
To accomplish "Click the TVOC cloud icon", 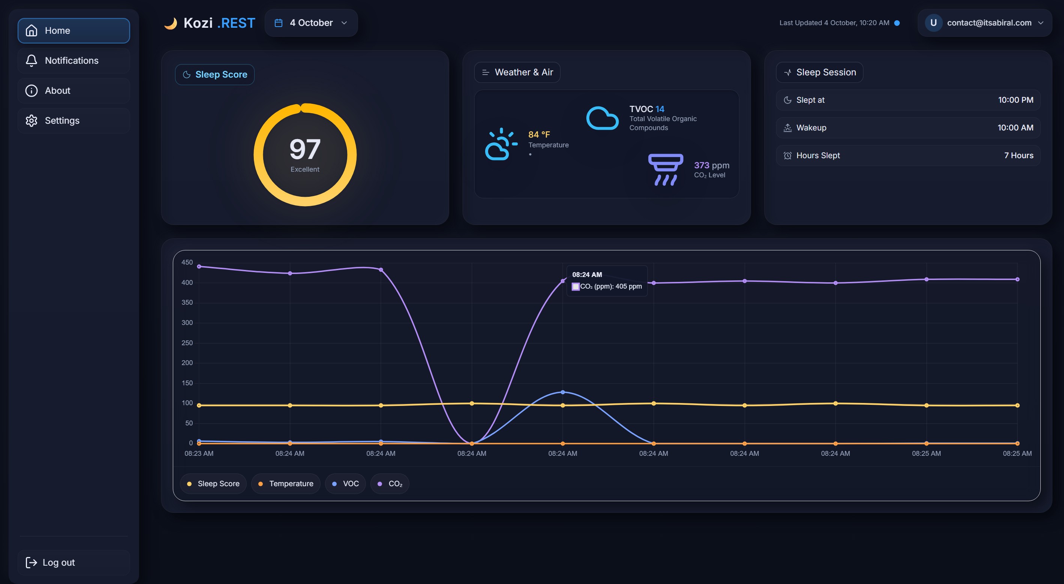I will click(602, 118).
